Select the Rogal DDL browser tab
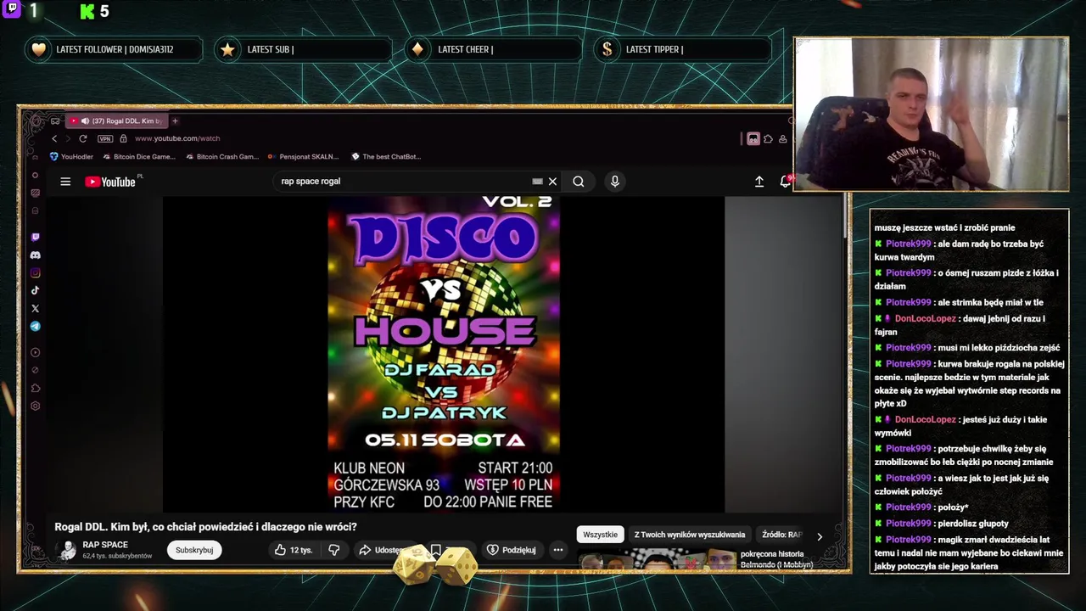This screenshot has height=611, width=1086. click(118, 121)
